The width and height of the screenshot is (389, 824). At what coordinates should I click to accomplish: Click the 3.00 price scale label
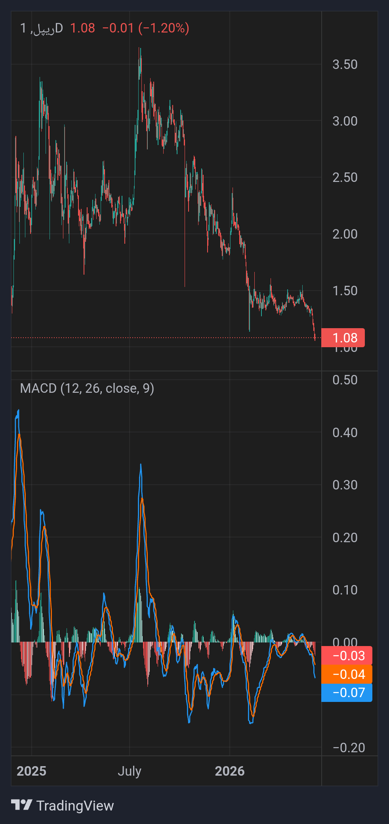(x=345, y=121)
